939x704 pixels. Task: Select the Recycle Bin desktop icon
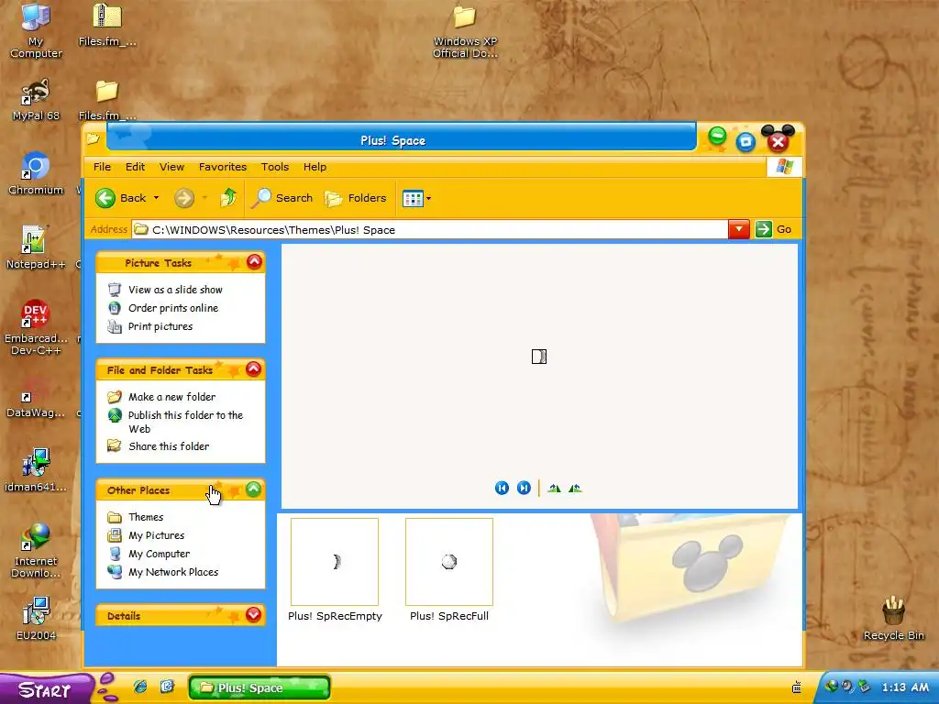tap(893, 619)
